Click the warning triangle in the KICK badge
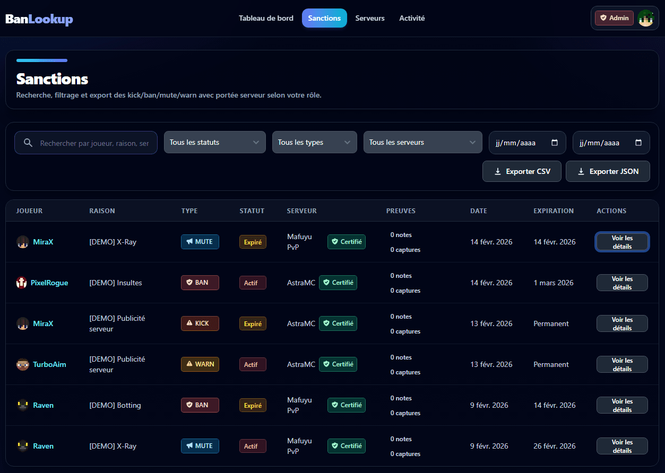 [x=191, y=323]
